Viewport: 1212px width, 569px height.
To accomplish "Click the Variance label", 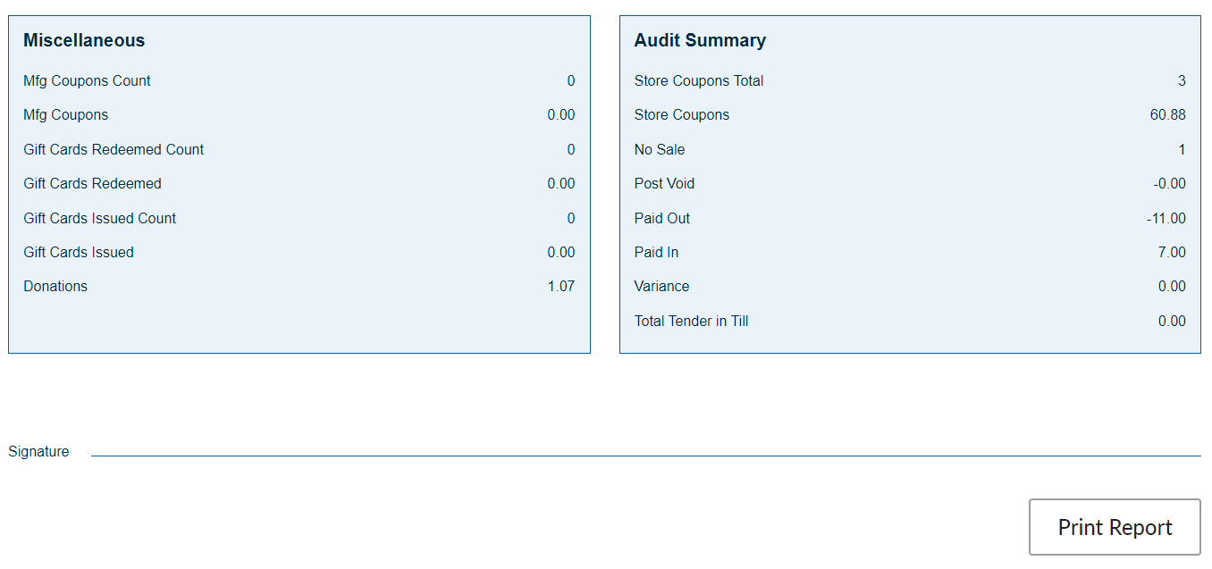I will (661, 286).
